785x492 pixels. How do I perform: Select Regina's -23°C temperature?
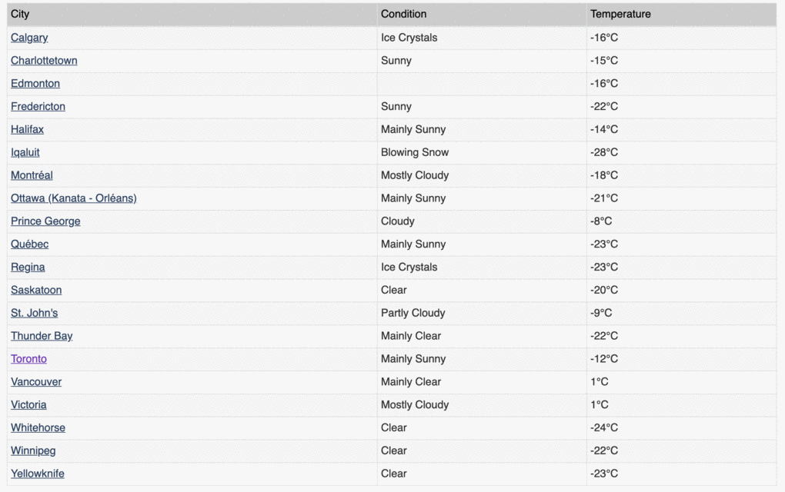pyautogui.click(x=604, y=268)
